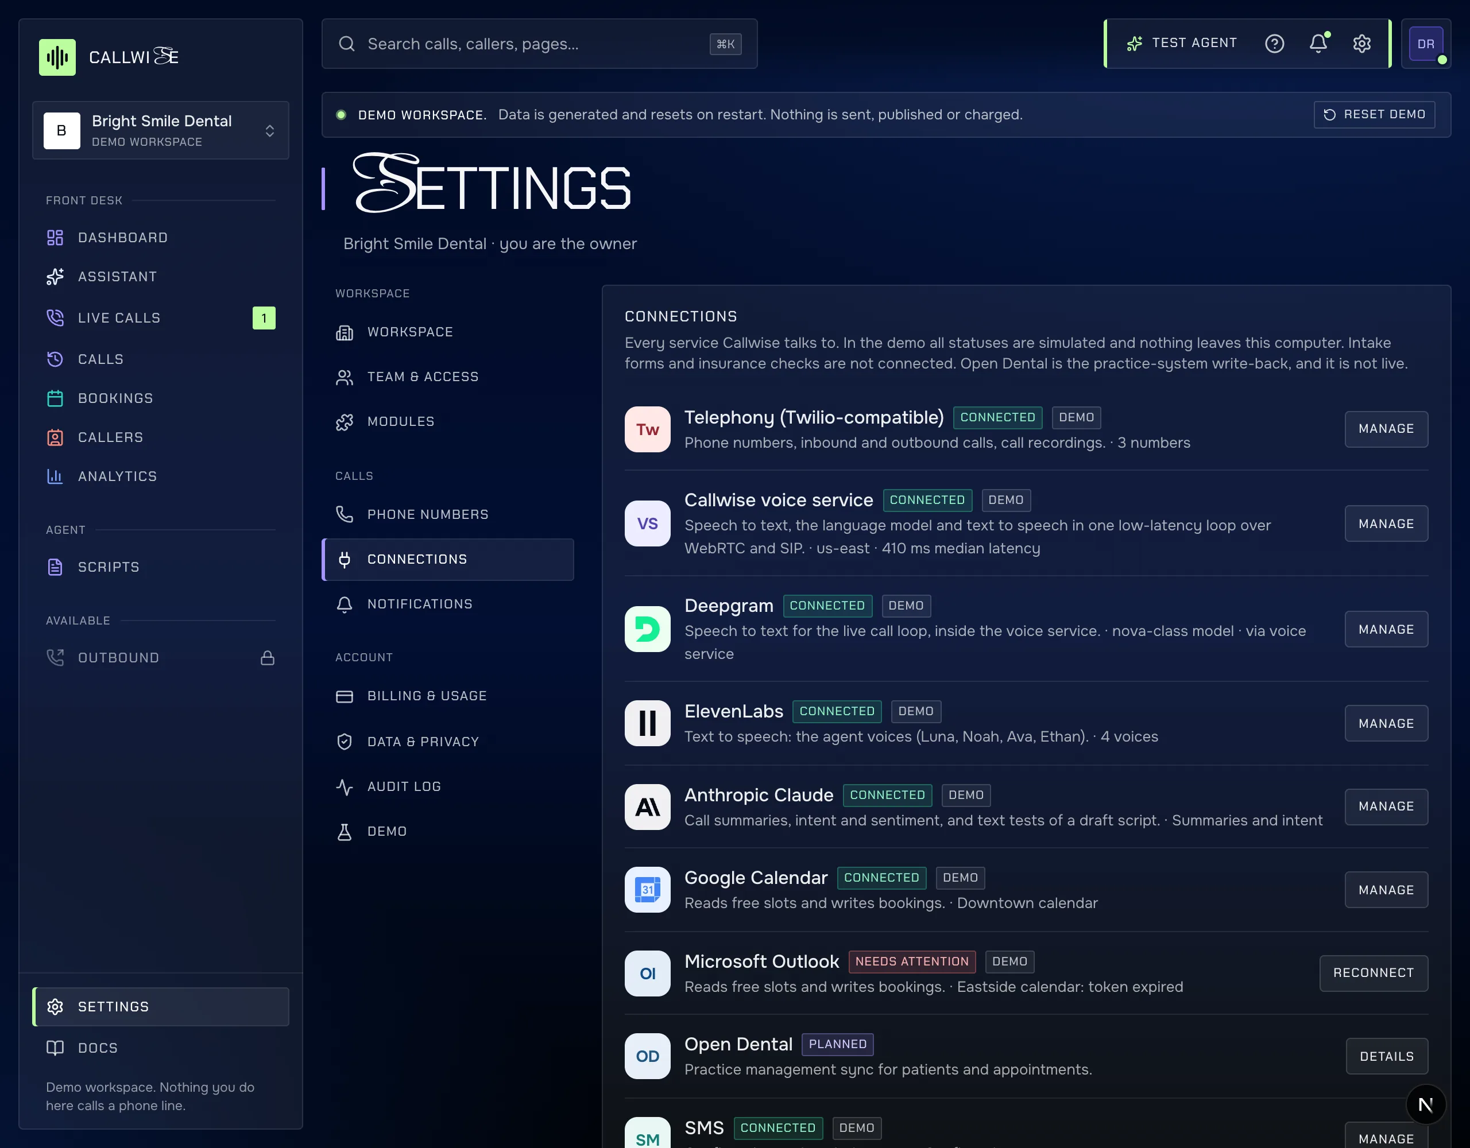Focus the Search calls, callers, pages field
Image resolution: width=1470 pixels, height=1148 pixels.
pos(539,44)
